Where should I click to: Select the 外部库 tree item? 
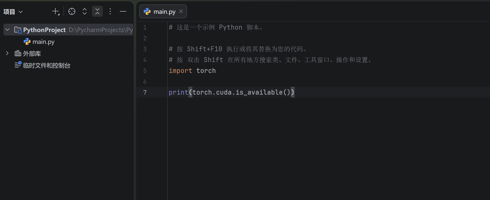coord(32,53)
